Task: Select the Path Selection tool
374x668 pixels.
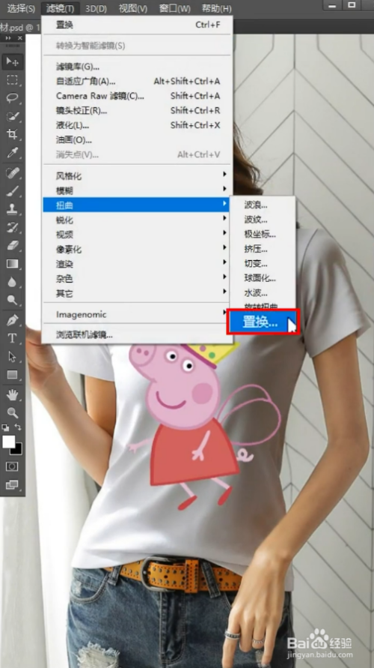Action: 12,357
